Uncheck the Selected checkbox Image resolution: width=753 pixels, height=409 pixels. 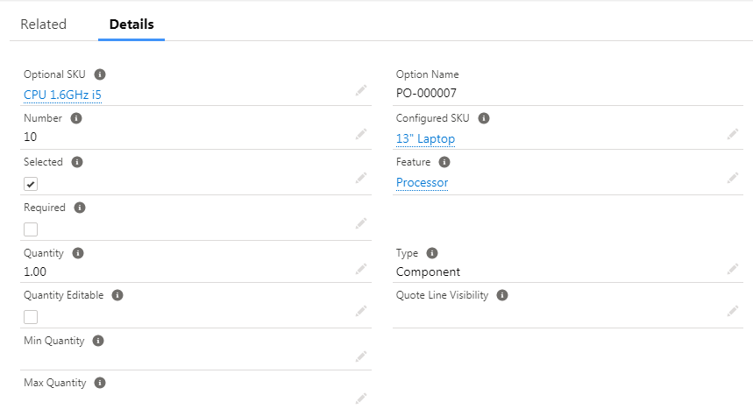point(31,184)
